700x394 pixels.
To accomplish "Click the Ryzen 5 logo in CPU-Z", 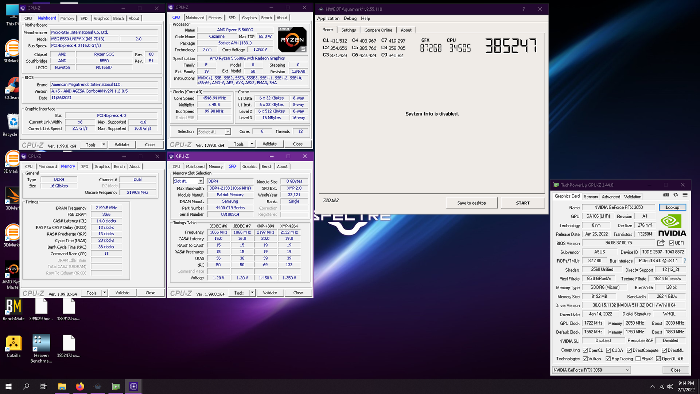I will tap(292, 39).
